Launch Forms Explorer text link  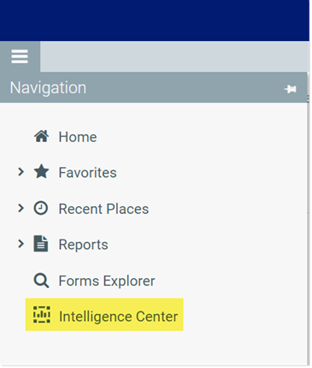(107, 281)
